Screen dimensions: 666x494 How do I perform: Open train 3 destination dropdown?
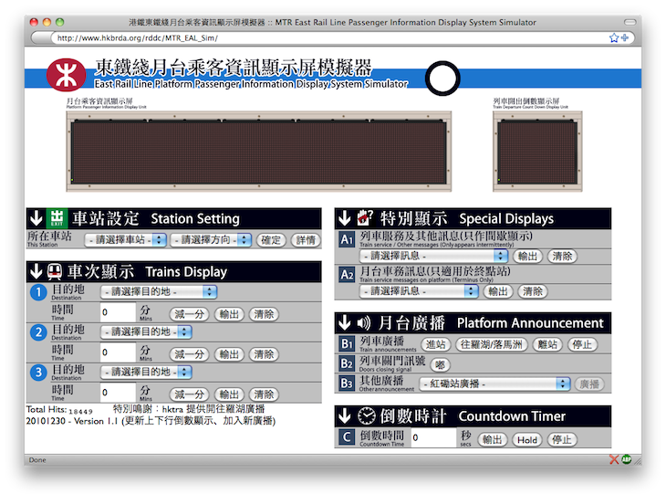coord(146,372)
